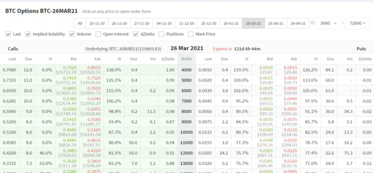Select the 26-03-21 expiry tab
This screenshot has width=374, height=173.
point(253,23)
